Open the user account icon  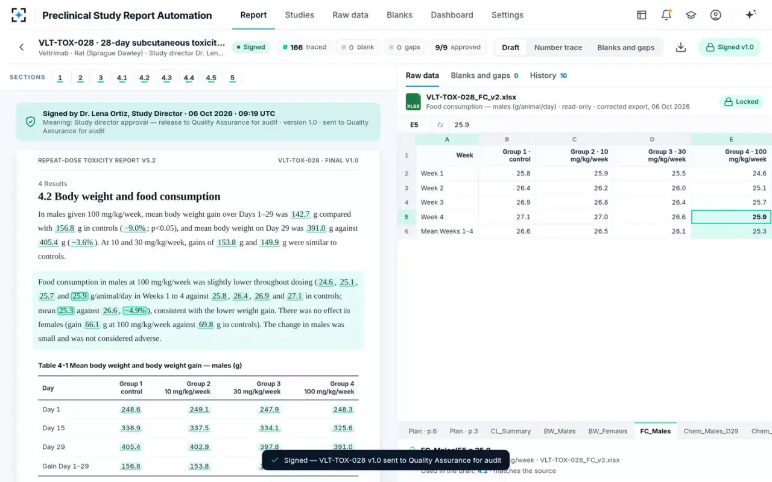pos(716,15)
